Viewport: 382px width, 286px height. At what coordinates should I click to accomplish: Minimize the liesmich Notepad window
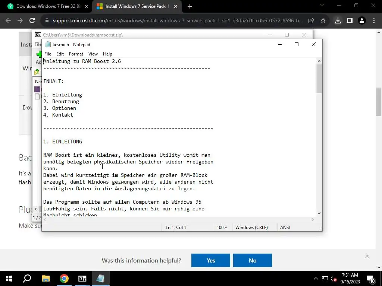click(x=280, y=44)
